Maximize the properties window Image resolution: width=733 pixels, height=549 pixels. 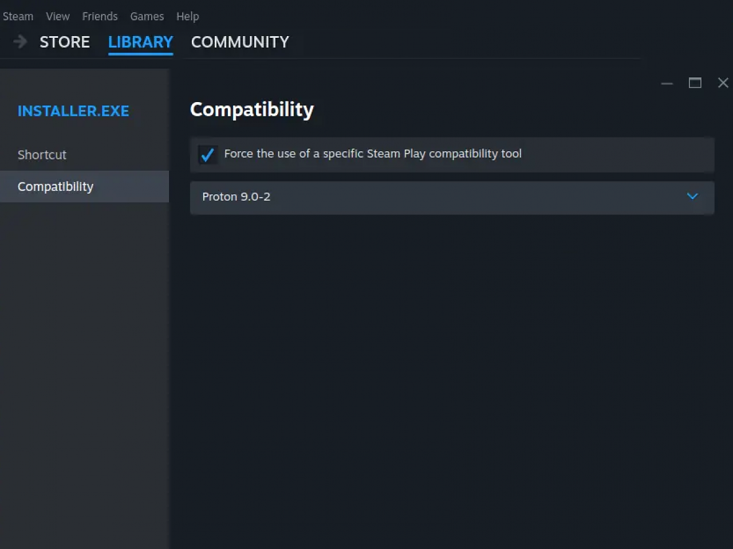pos(695,83)
